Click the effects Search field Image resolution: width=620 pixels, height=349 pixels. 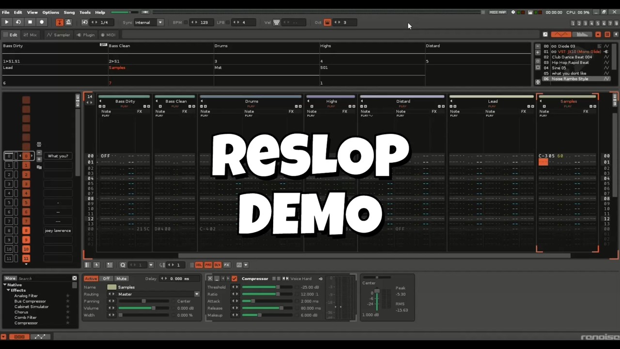(x=44, y=279)
